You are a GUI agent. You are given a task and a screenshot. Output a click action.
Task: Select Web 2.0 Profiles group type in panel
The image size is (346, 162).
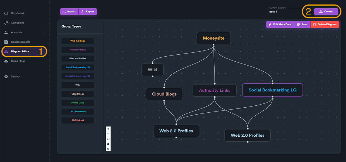(78, 59)
